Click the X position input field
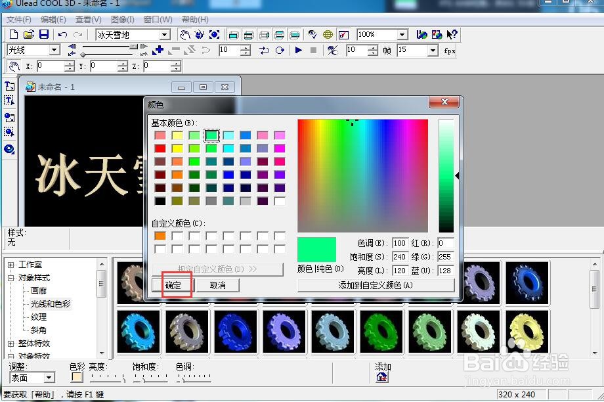 [50, 66]
